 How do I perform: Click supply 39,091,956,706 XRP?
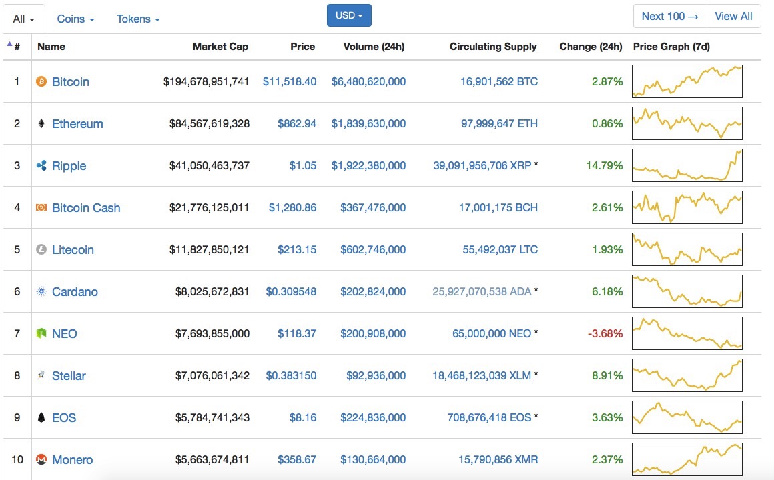482,165
